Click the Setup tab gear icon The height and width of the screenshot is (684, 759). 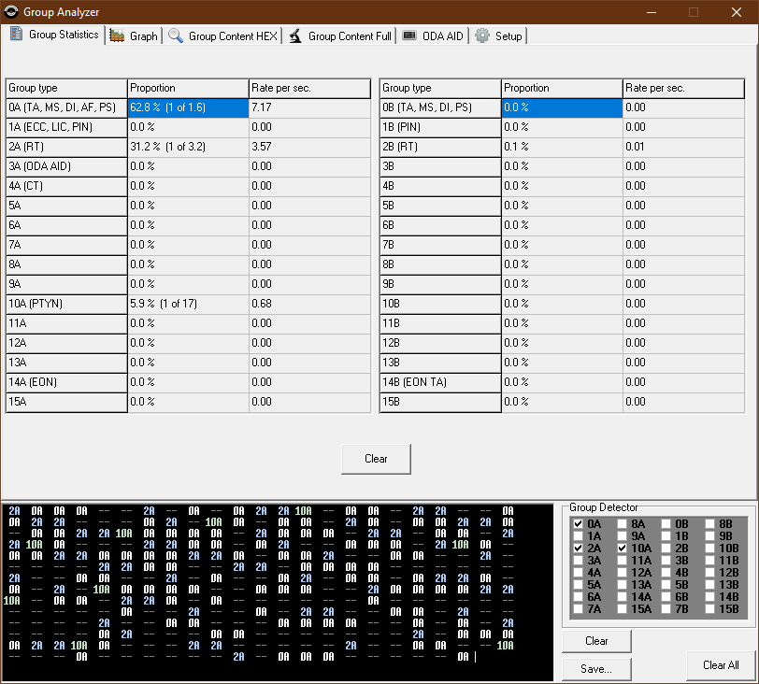[x=482, y=36]
